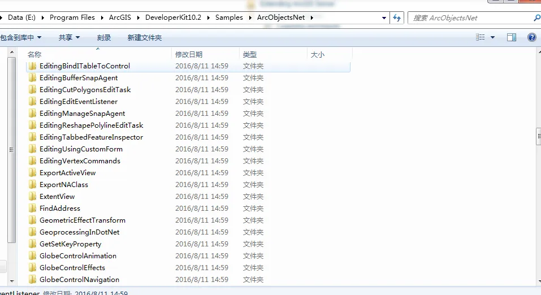Click the 文件夹 type of GetSetKeyProperty row
The height and width of the screenshot is (295, 541).
pyautogui.click(x=253, y=244)
